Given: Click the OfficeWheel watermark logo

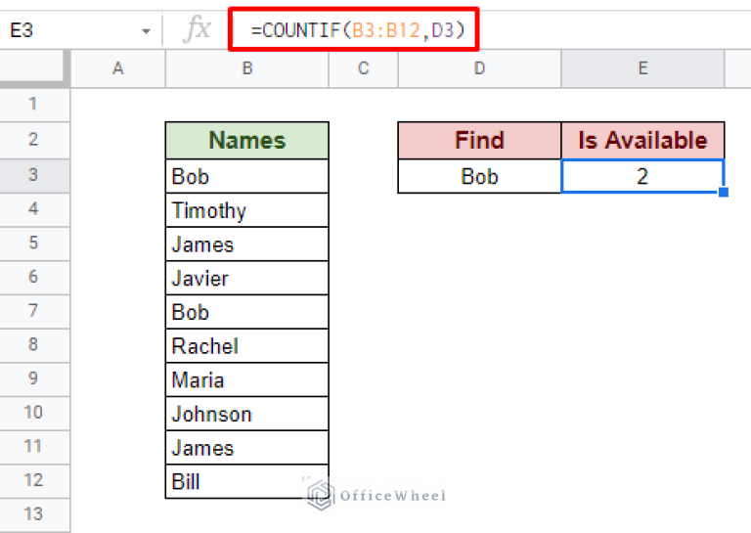Looking at the screenshot, I should point(320,495).
